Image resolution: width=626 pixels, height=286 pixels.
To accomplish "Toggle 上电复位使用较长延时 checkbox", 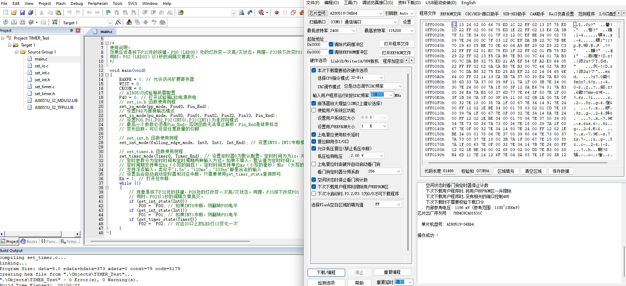I will coord(314,134).
